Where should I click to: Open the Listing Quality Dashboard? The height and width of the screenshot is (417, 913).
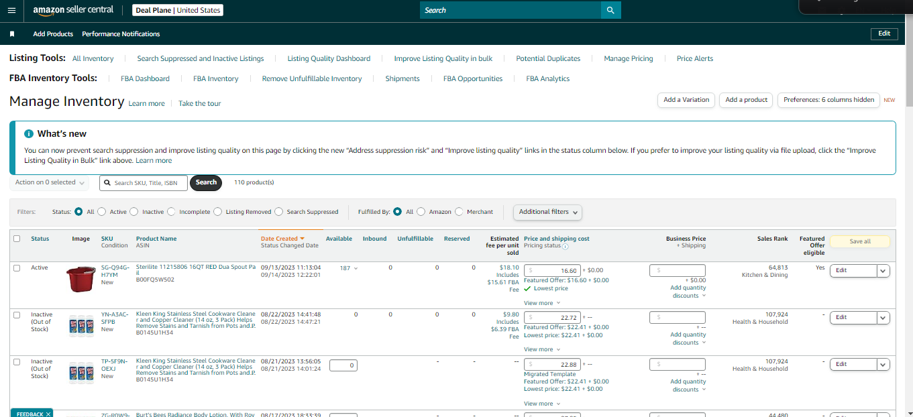[329, 58]
